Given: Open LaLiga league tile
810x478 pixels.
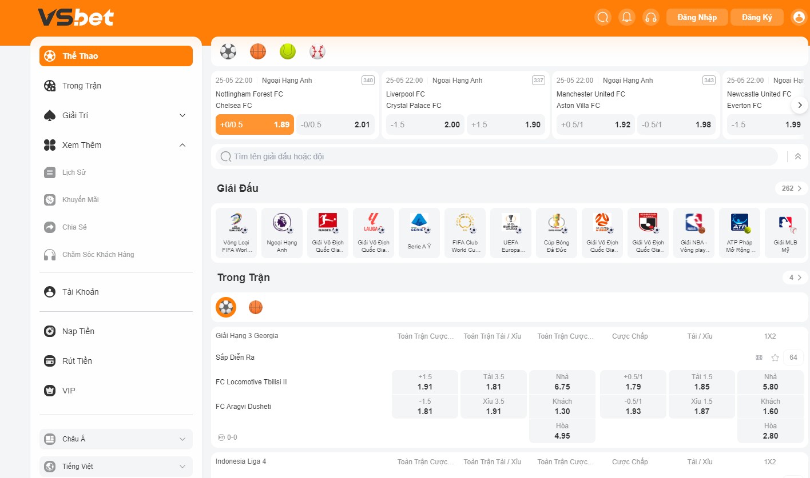Looking at the screenshot, I should 374,233.
